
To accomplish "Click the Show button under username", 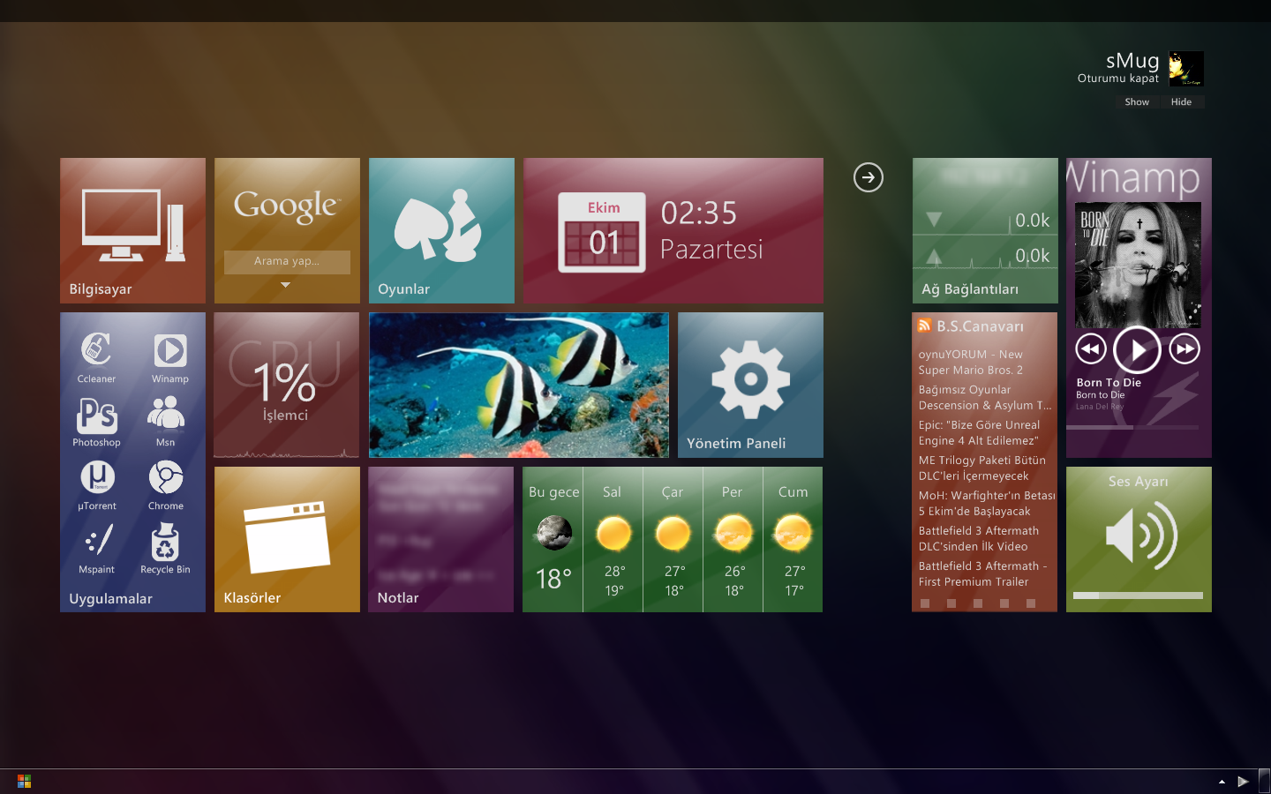I will pos(1137,102).
